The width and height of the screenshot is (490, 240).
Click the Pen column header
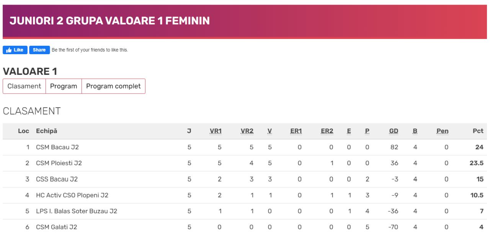pos(442,131)
